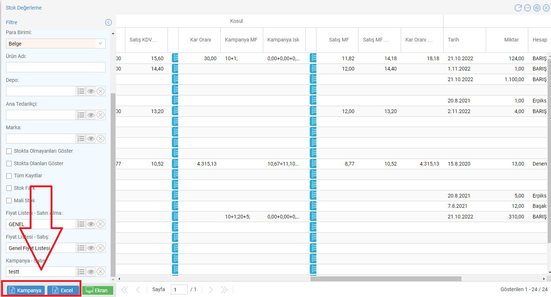Tick the Mali Stok checkbox
The image size is (551, 297).
pyautogui.click(x=9, y=200)
